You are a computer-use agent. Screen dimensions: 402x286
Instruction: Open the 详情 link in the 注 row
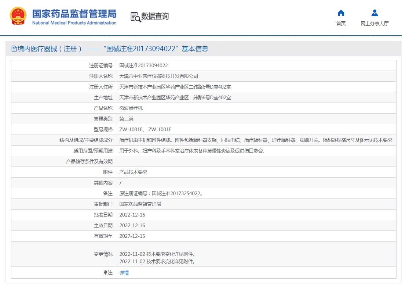click(x=124, y=273)
